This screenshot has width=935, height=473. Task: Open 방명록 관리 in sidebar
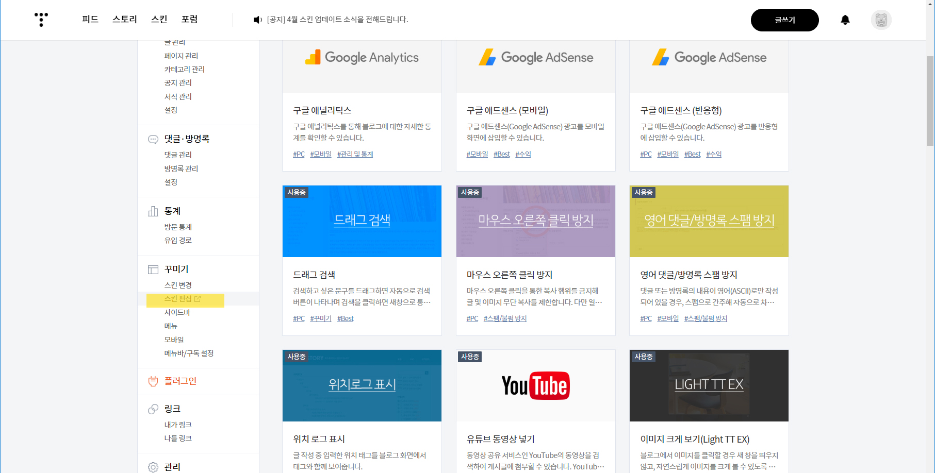click(x=181, y=168)
